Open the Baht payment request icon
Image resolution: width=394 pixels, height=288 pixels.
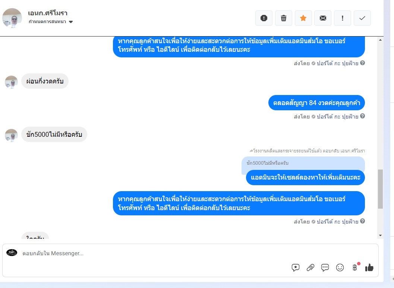point(355,268)
